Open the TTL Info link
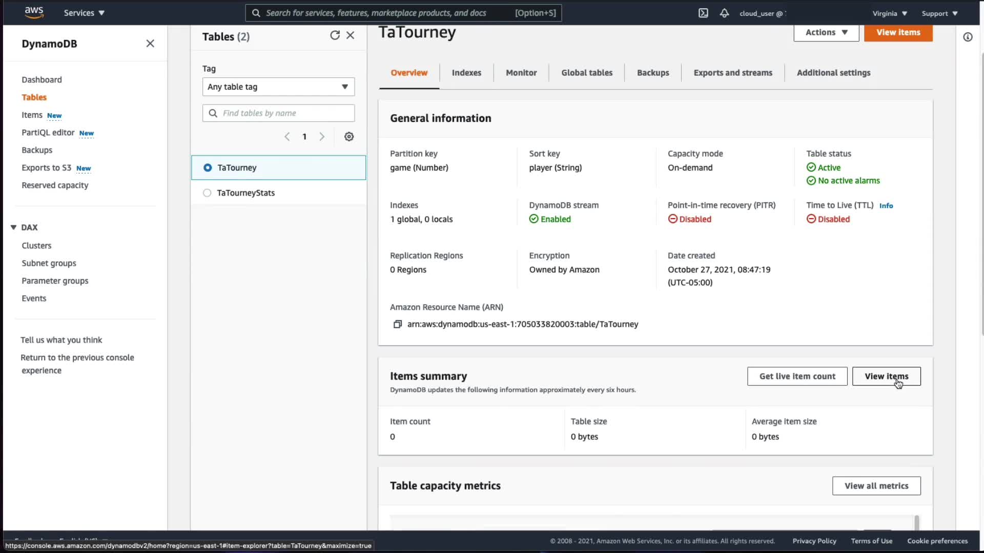Image resolution: width=984 pixels, height=553 pixels. [886, 206]
